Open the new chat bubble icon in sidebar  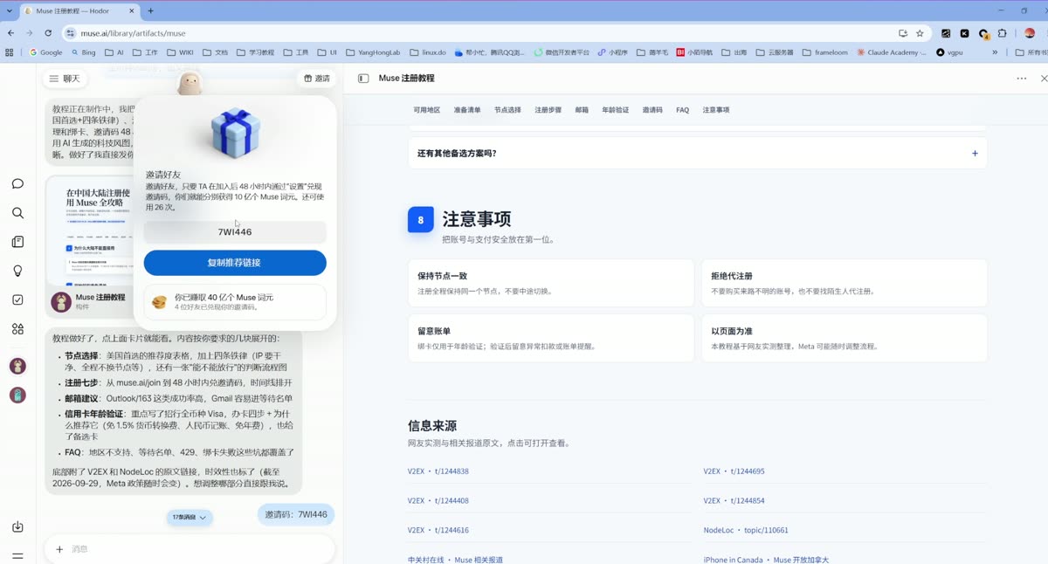[17, 184]
